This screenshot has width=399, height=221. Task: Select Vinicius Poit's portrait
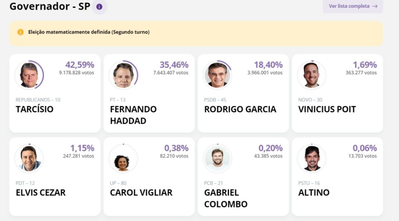312,75
